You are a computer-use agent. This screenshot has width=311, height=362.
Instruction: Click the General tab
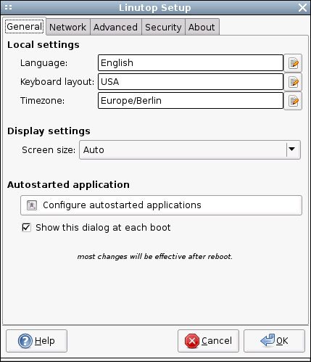25,26
